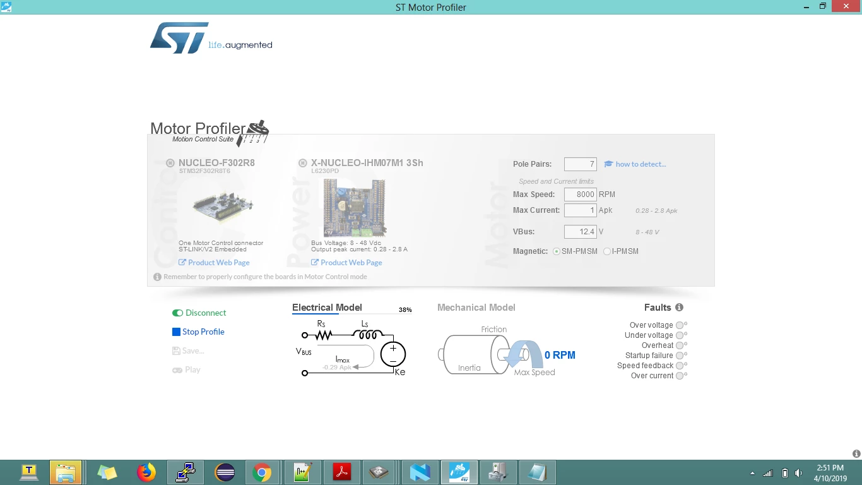Screen dimensions: 862x485
Task: Click the Ke voltage source symbol
Action: 393,354
